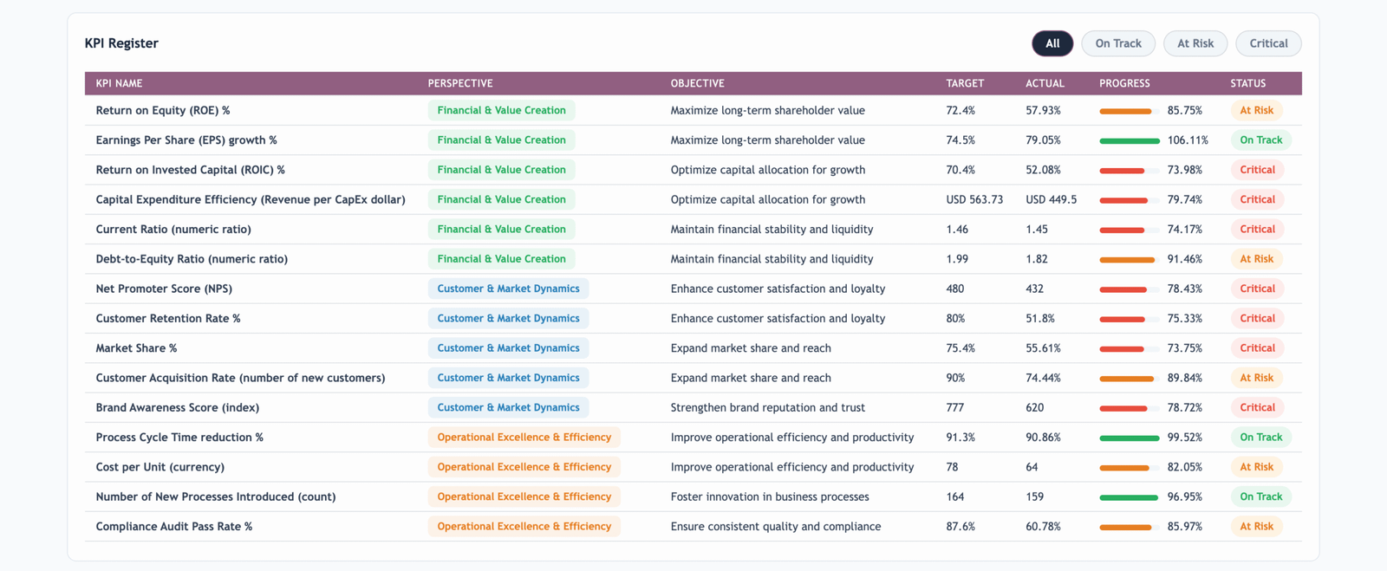The image size is (1387, 571).
Task: Click target value '164' for New Processes
Action: click(x=955, y=496)
